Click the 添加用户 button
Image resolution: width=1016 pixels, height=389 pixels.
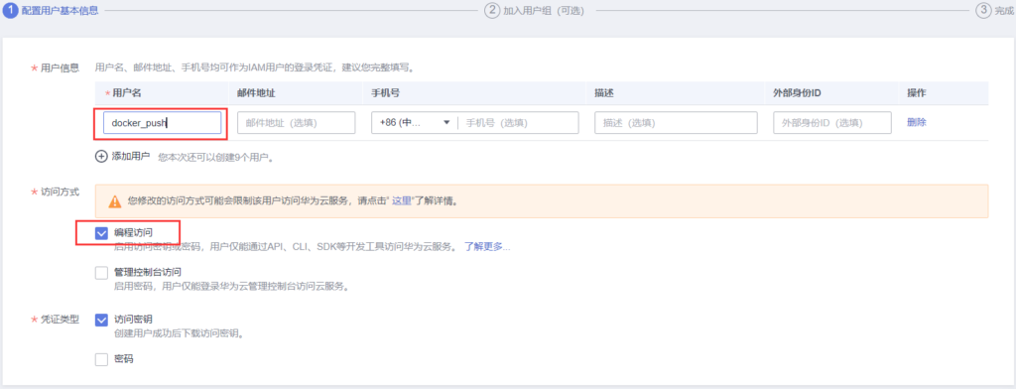coord(123,156)
